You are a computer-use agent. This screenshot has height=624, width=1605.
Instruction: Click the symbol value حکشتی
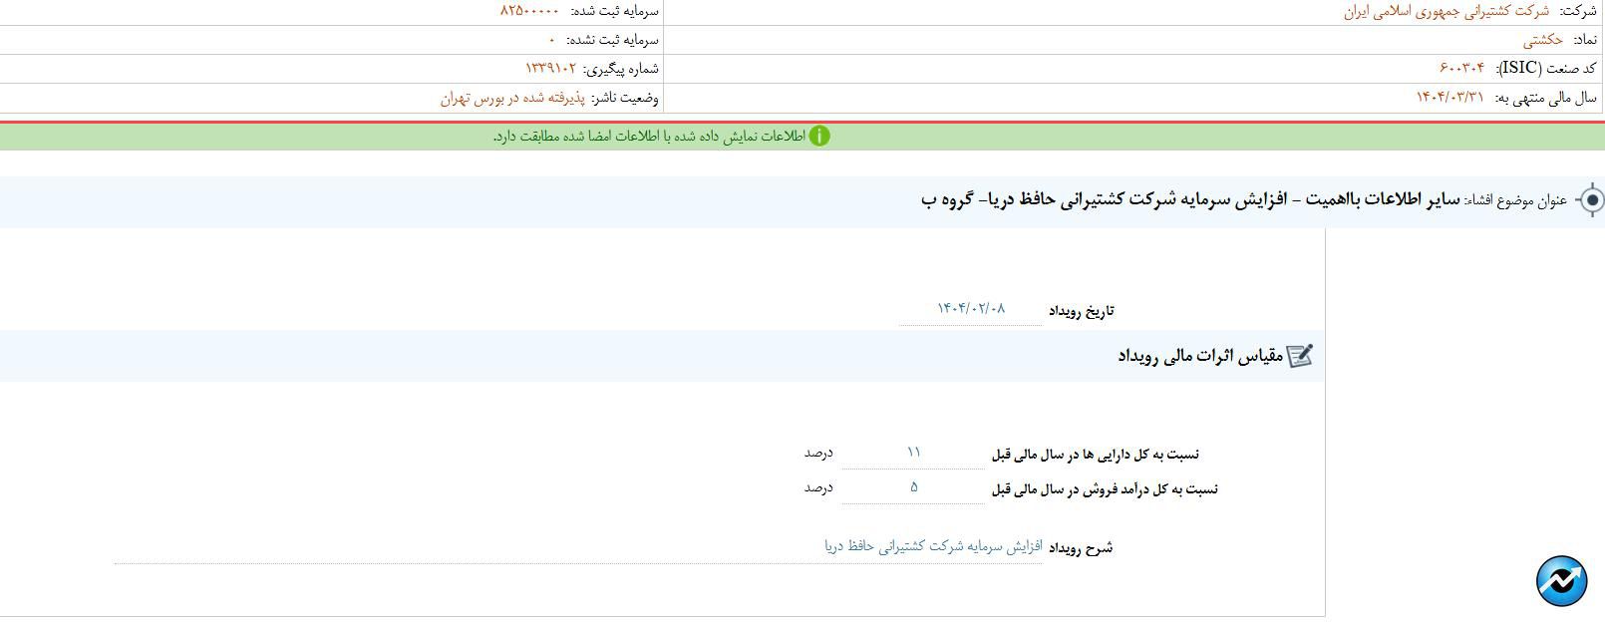coord(1543,40)
